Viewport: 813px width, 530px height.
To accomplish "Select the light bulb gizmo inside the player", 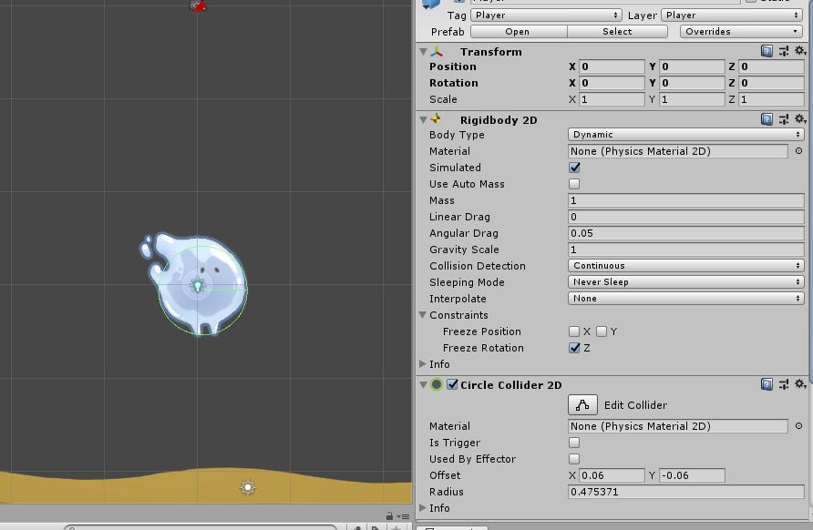I will (x=198, y=285).
